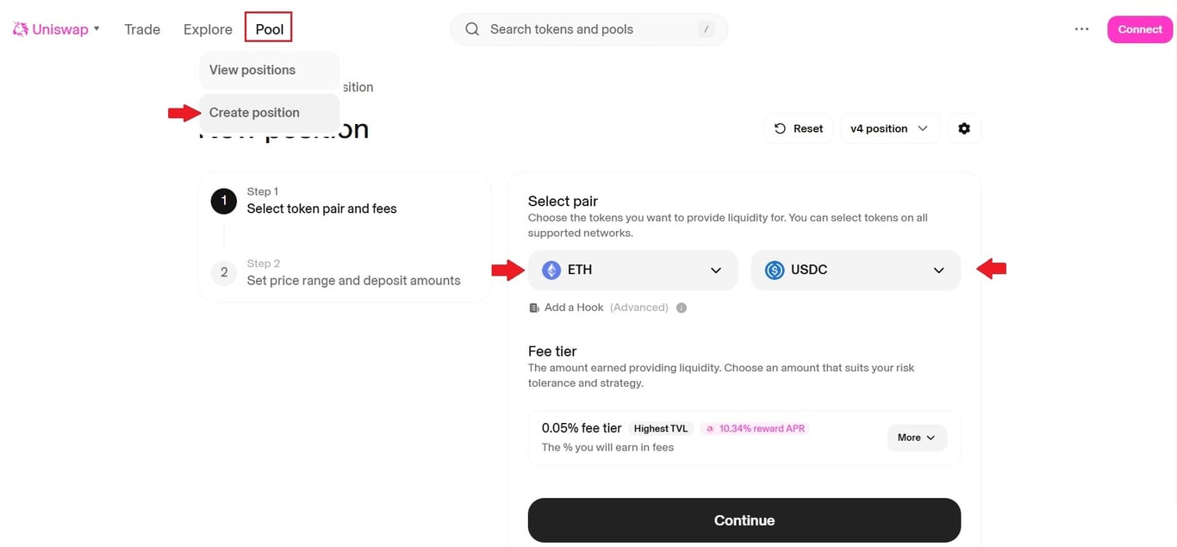This screenshot has width=1177, height=547.
Task: Click the Step 2 circle indicator
Action: coord(223,272)
